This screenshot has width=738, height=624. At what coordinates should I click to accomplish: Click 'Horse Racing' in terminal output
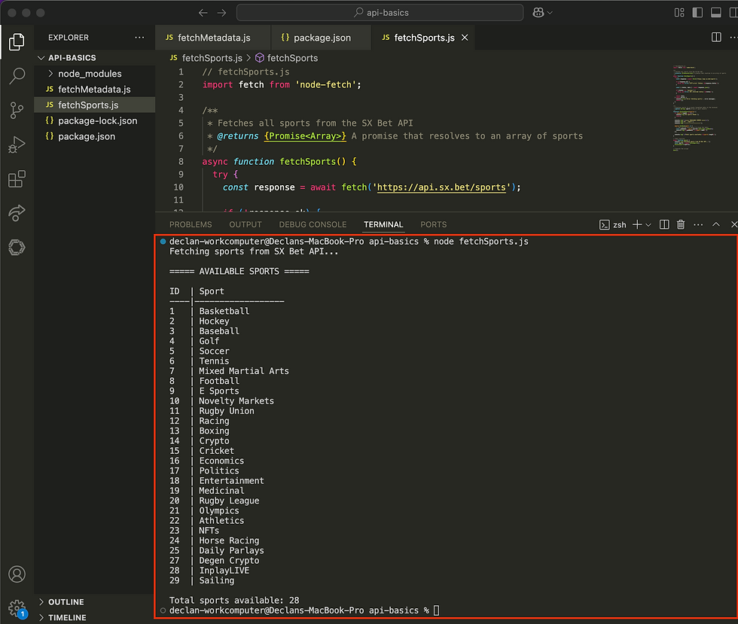(x=229, y=540)
